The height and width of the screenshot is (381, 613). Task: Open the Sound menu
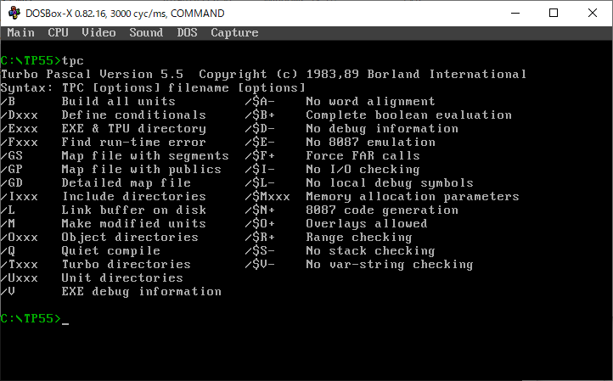coord(146,33)
